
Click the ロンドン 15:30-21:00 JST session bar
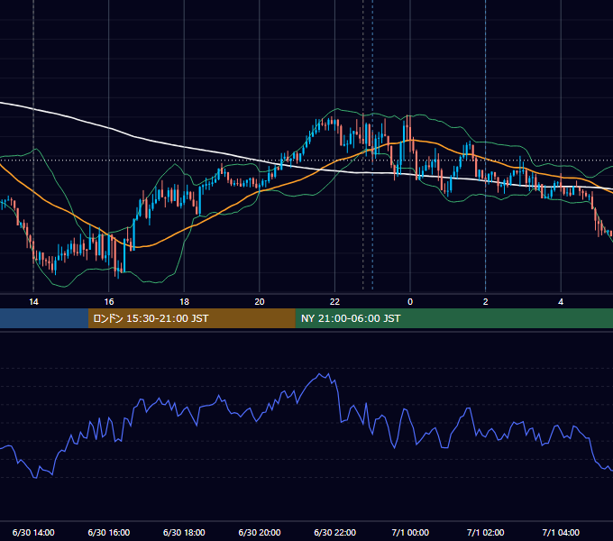point(191,318)
